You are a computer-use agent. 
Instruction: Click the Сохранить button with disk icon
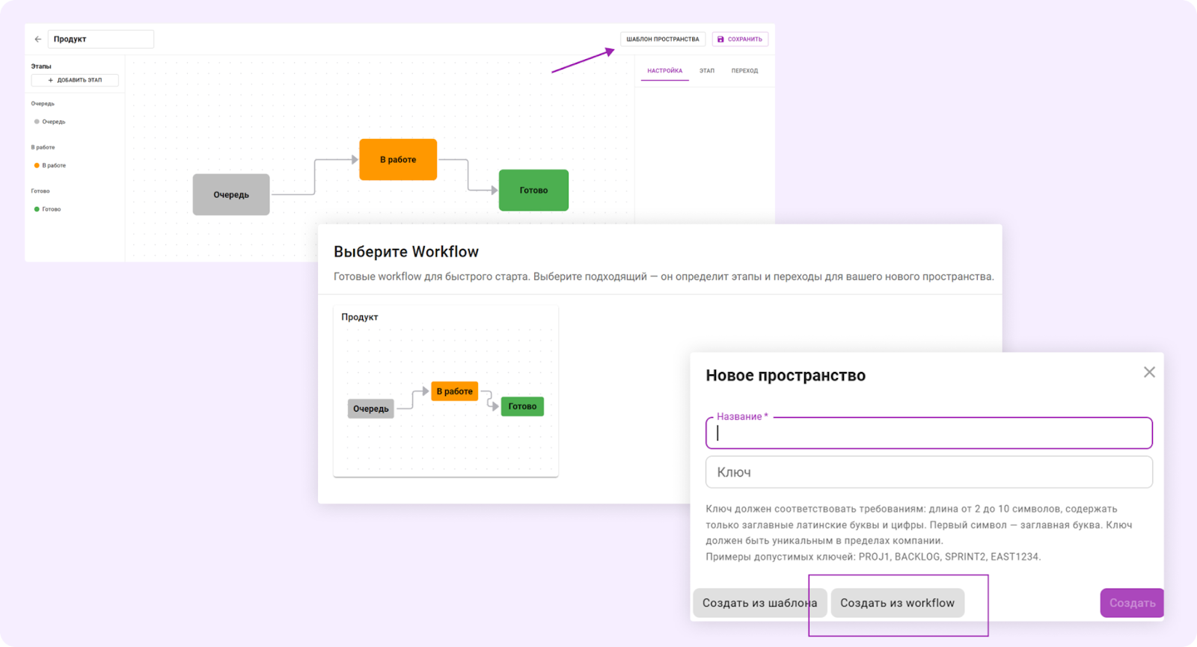click(739, 39)
